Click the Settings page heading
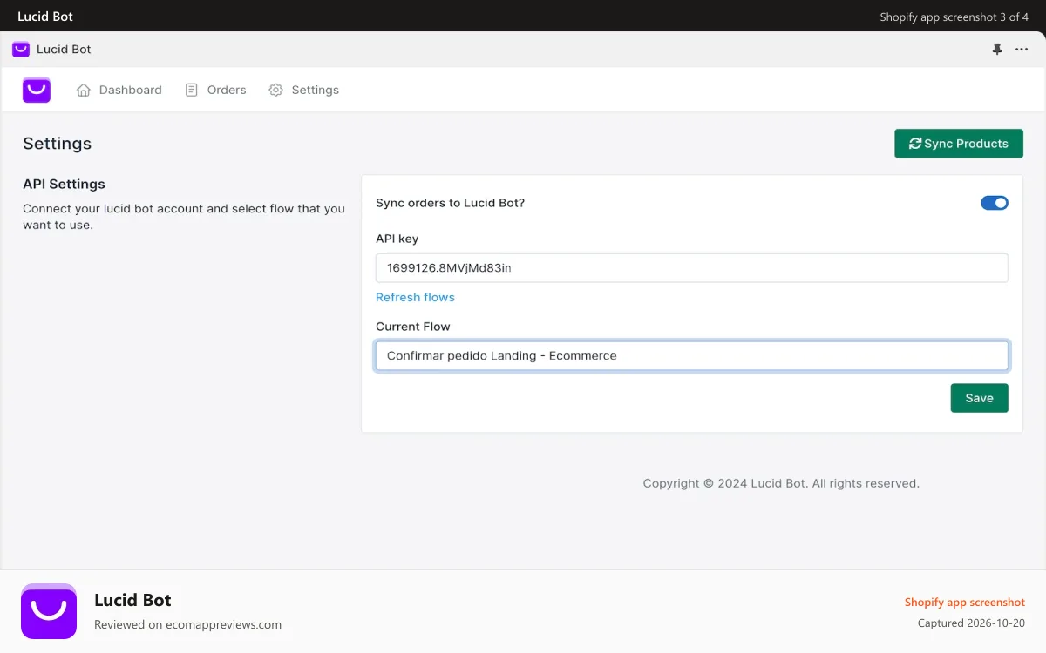 tap(58, 144)
